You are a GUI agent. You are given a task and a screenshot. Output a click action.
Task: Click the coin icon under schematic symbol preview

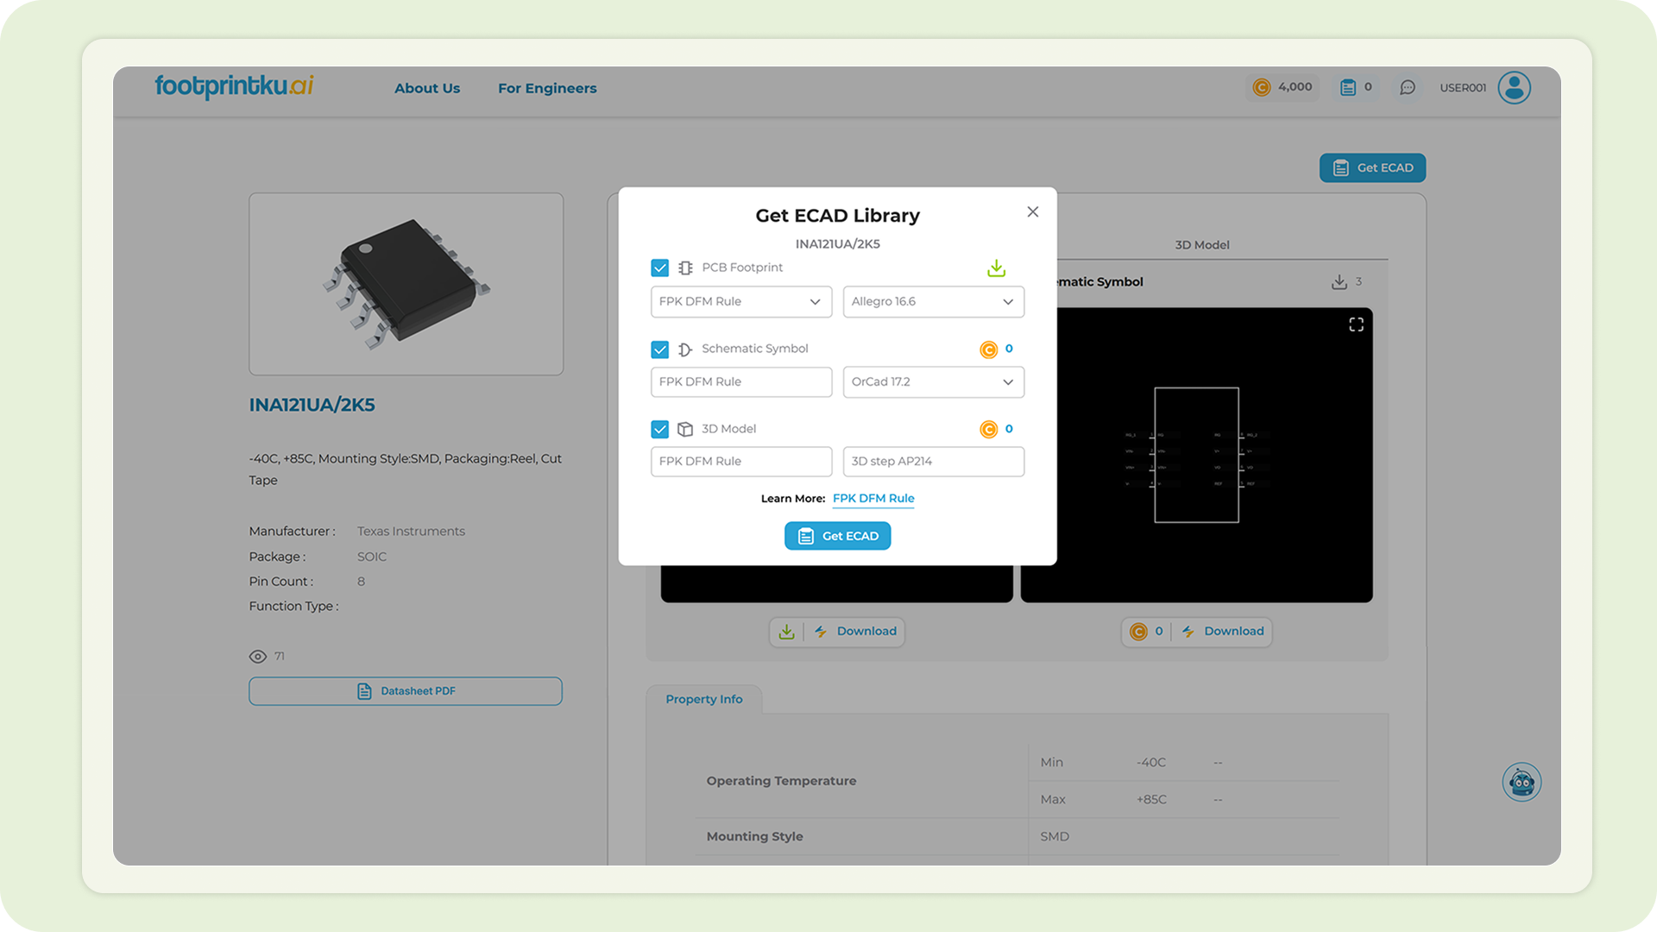click(x=1138, y=632)
